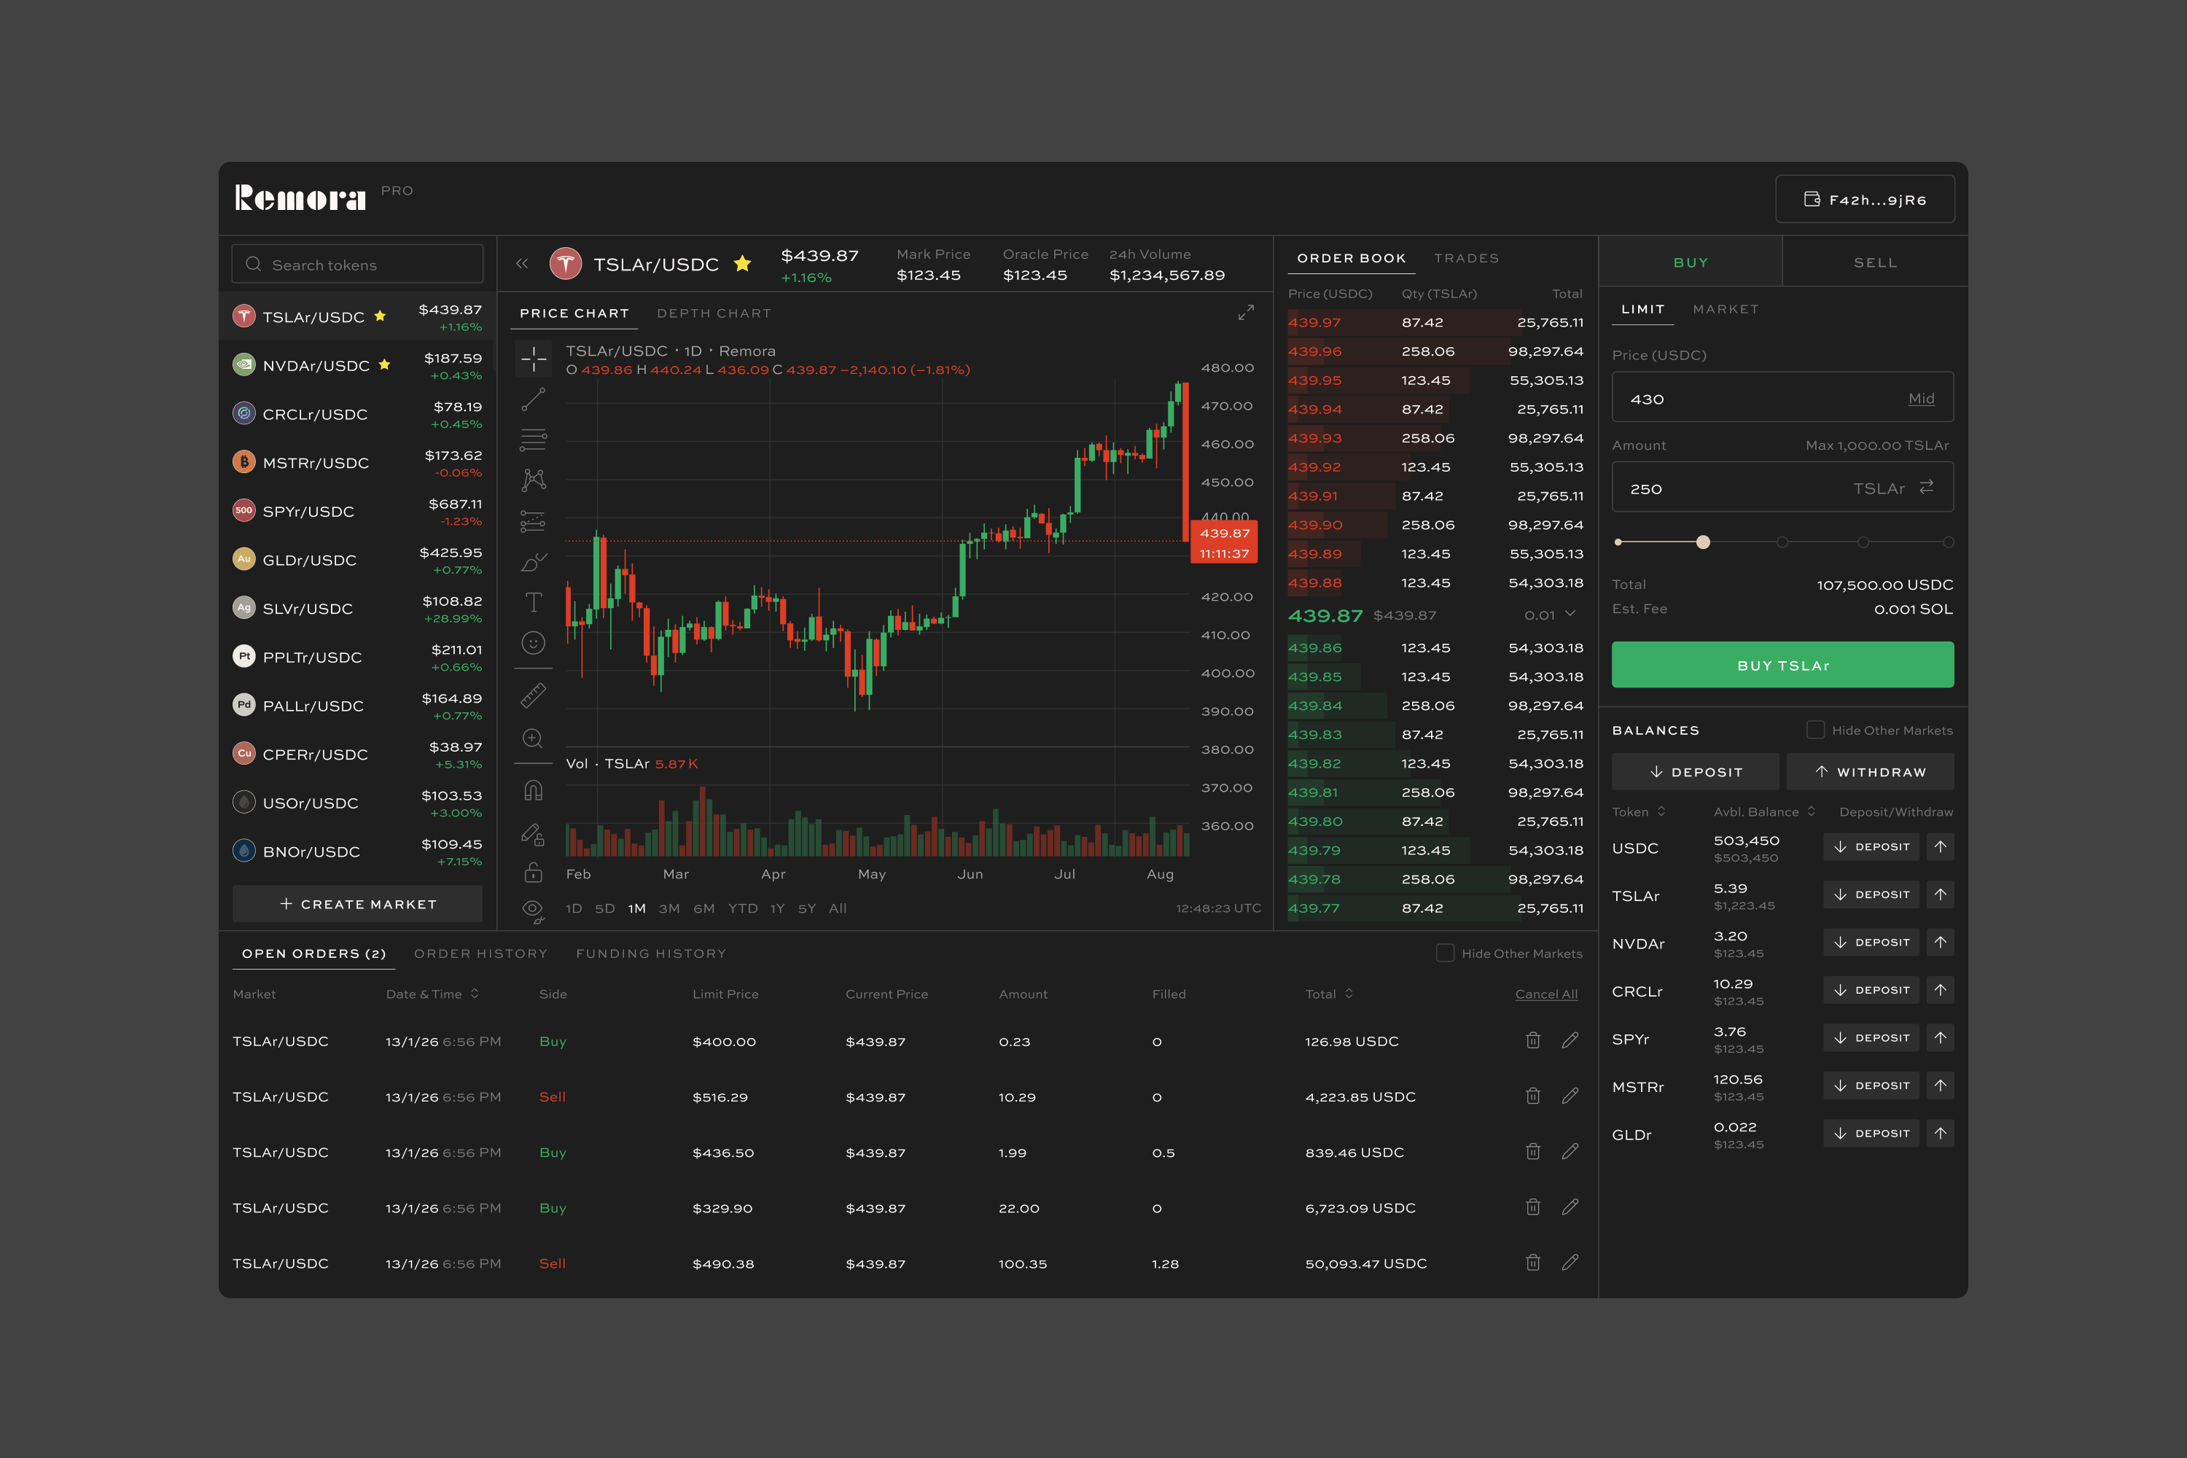Withdraw TSLAr using the up arrow
The image size is (2187, 1458).
[1941, 894]
